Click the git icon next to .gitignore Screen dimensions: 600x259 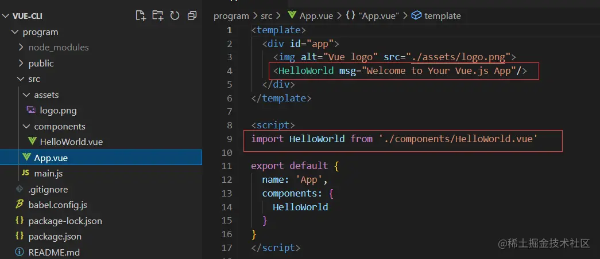(20, 189)
